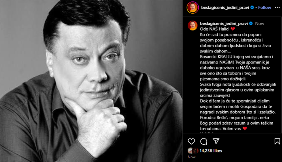Follow beslagicenis_jedini_pravi account
This screenshot has width=282, height=162.
tap(264, 7)
